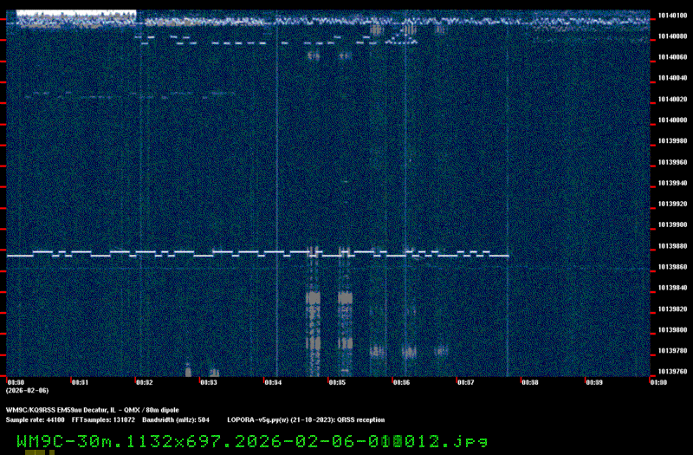Click the 00:05 time axis label
The image size is (693, 455).
337,382
